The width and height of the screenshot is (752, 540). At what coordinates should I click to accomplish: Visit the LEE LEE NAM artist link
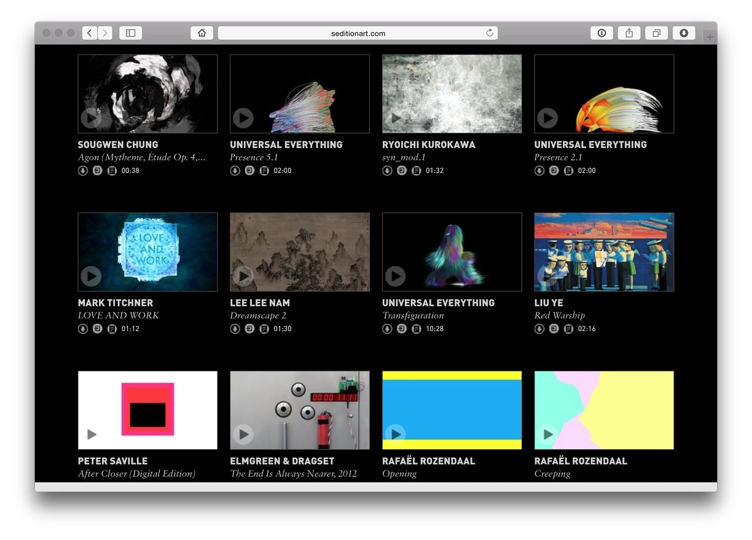(x=260, y=303)
